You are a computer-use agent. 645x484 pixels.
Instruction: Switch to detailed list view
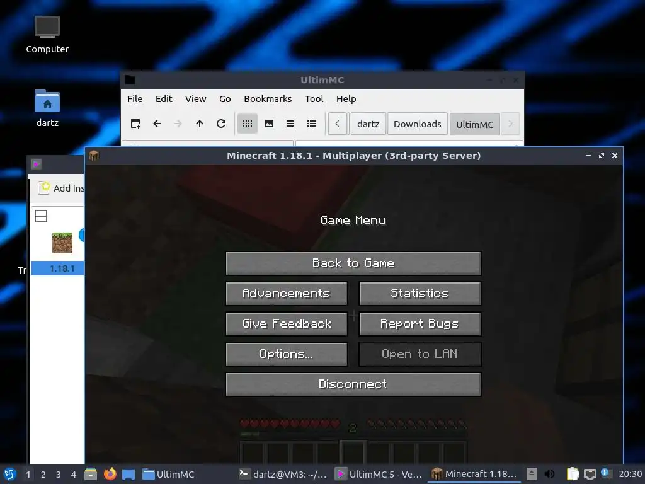[x=312, y=124]
